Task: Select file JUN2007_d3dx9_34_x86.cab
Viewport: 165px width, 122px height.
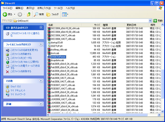Action: tap(64, 110)
